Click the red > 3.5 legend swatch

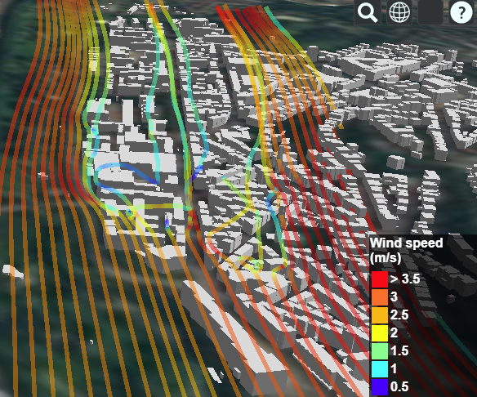click(x=380, y=279)
